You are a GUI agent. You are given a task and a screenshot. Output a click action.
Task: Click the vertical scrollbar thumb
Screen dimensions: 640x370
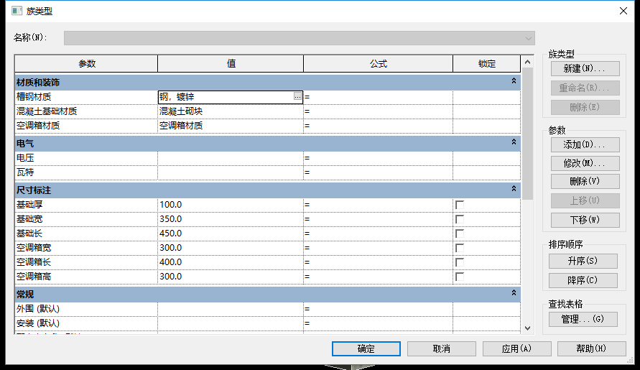527,134
